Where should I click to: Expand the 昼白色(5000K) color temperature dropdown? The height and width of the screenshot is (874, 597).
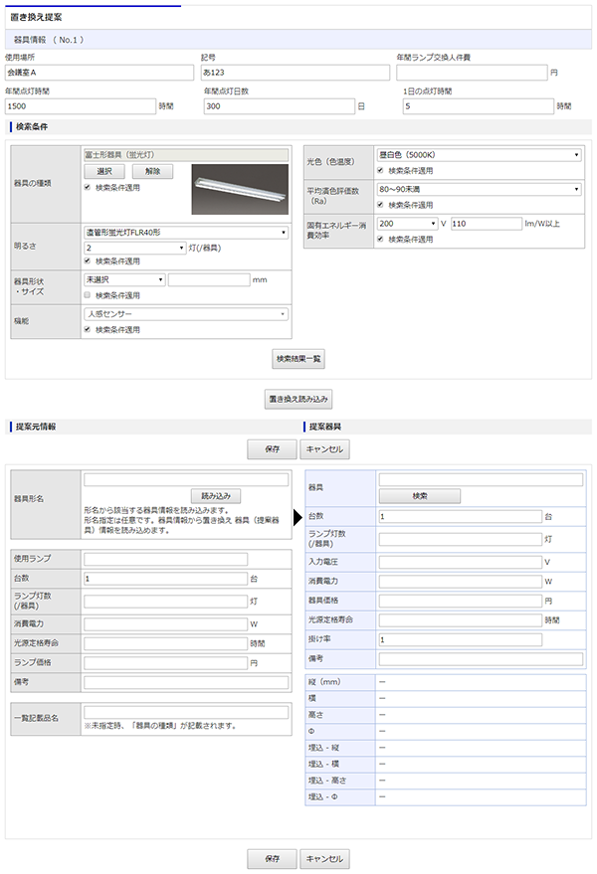point(479,154)
